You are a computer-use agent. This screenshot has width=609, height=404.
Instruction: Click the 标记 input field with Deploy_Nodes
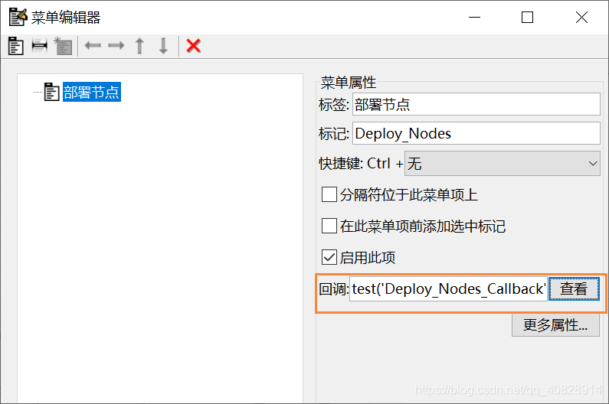476,133
